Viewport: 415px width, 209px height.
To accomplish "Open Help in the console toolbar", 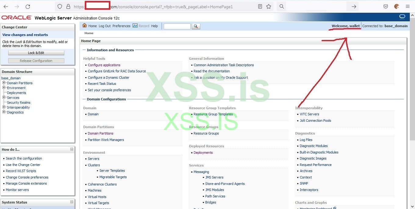I will 155,26.
